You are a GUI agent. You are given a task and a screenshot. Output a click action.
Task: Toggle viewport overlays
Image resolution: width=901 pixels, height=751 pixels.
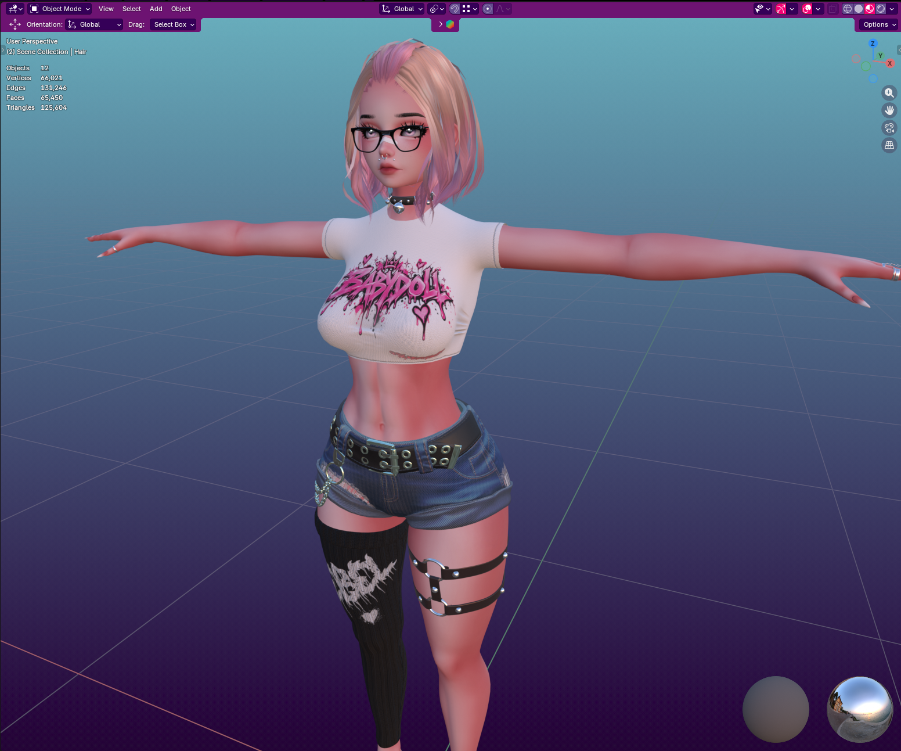coord(807,9)
